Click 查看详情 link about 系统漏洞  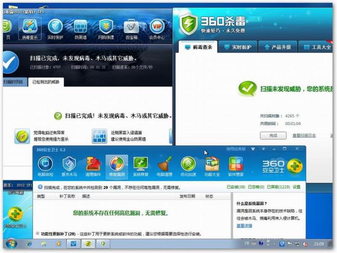[244, 226]
